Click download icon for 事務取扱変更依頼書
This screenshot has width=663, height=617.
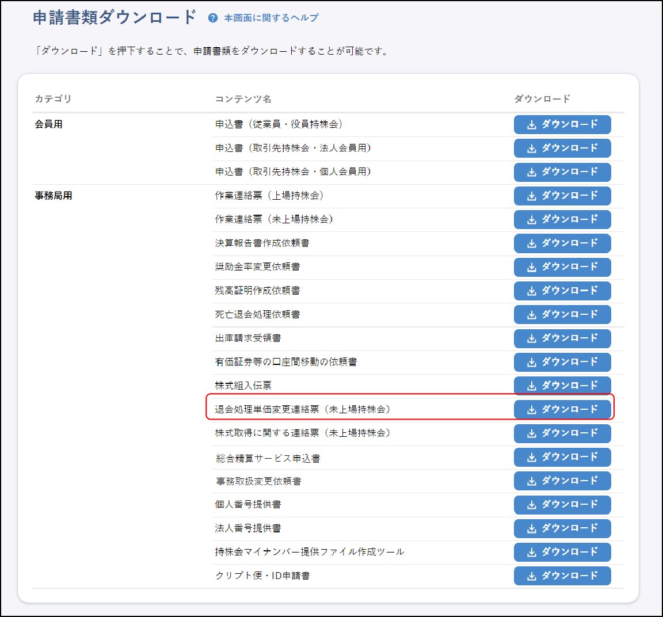pos(532,481)
